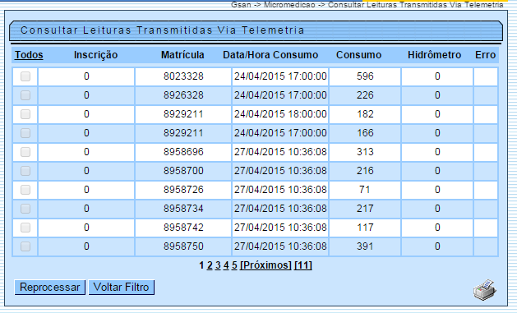
Task: Click the Matrícula column header
Action: (182, 55)
